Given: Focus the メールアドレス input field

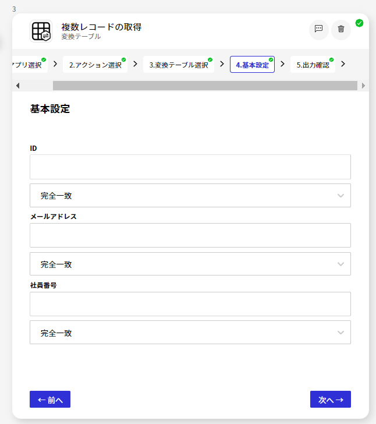Looking at the screenshot, I should point(190,235).
